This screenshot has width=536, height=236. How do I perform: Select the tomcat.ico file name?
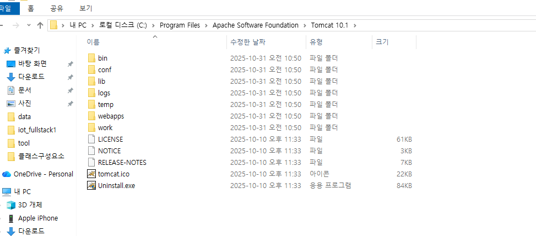pos(113,174)
